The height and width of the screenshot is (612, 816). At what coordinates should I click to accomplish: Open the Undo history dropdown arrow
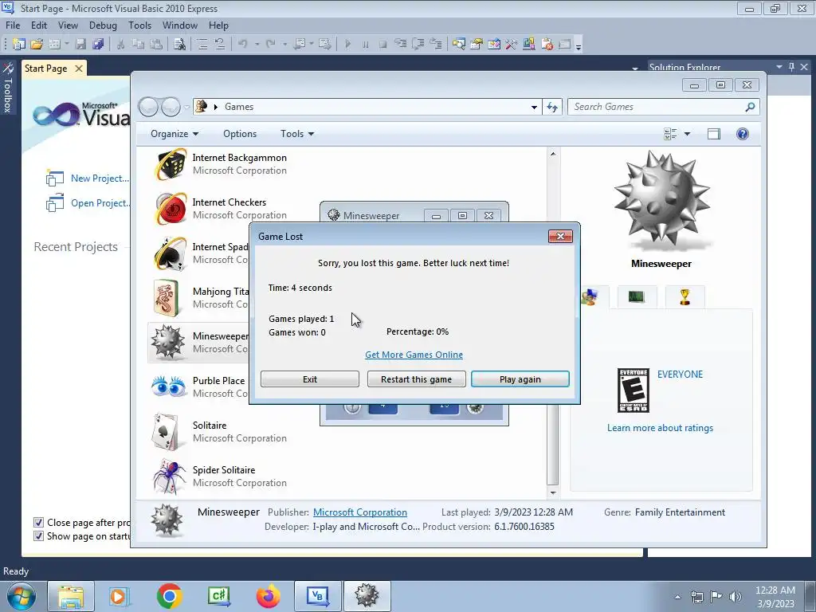coord(257,45)
